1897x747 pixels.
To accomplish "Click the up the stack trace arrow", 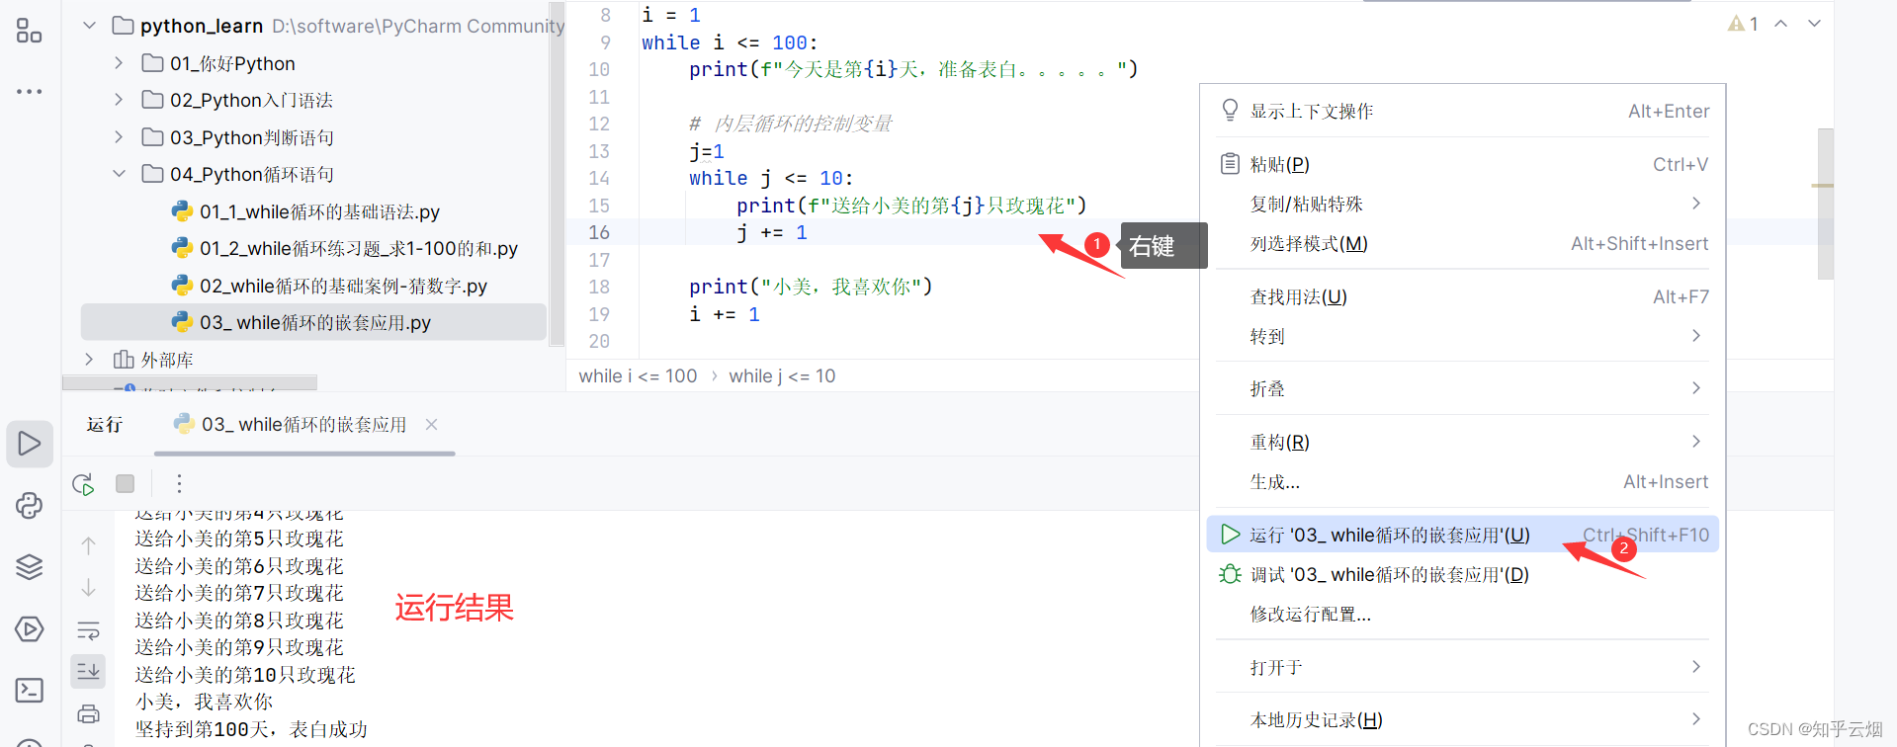I will pos(88,545).
